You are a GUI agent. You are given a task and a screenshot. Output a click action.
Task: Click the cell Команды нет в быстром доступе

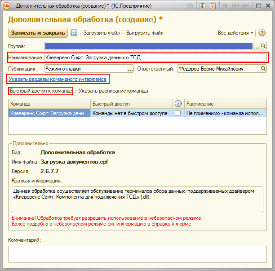132,113
